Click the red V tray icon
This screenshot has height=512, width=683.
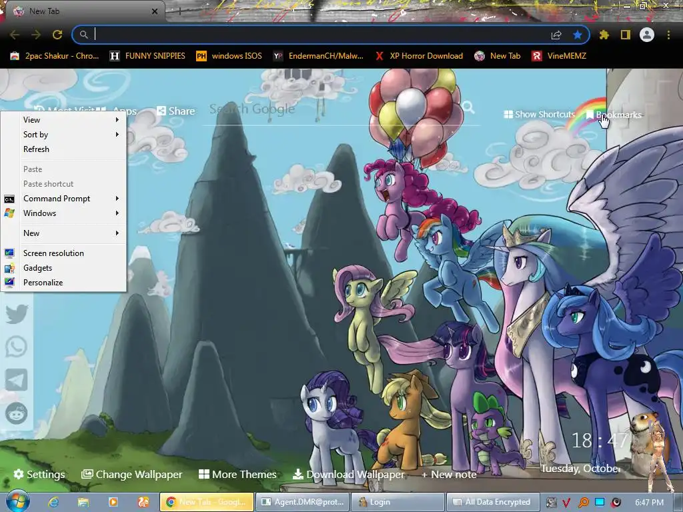point(567,503)
